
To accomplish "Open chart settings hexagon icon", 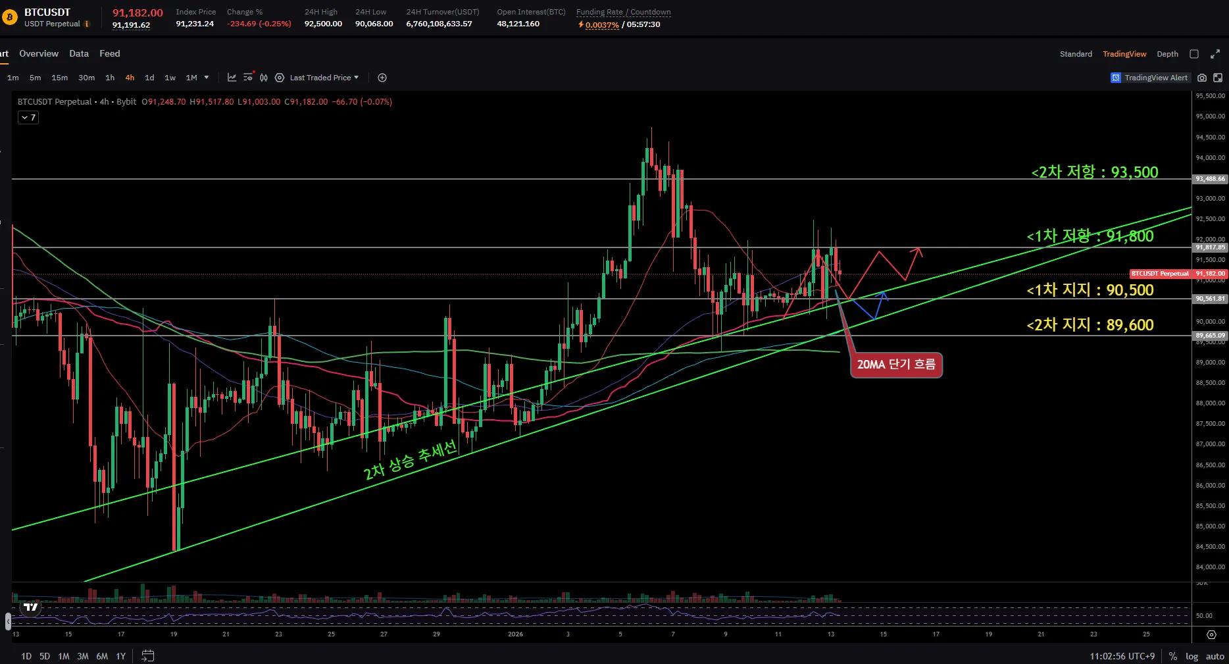I will (x=280, y=78).
